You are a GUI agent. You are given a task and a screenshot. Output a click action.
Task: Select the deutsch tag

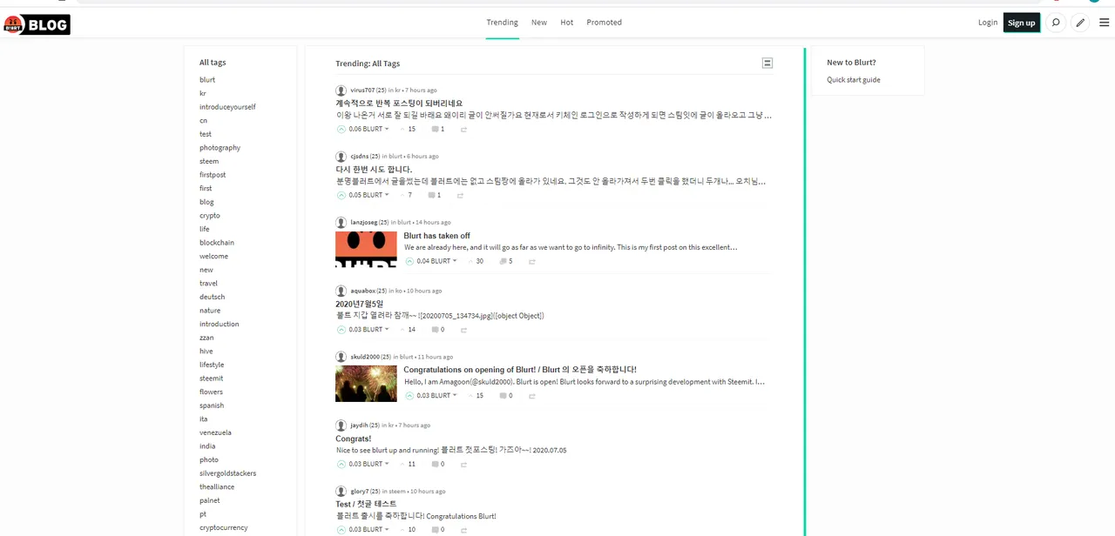212,297
